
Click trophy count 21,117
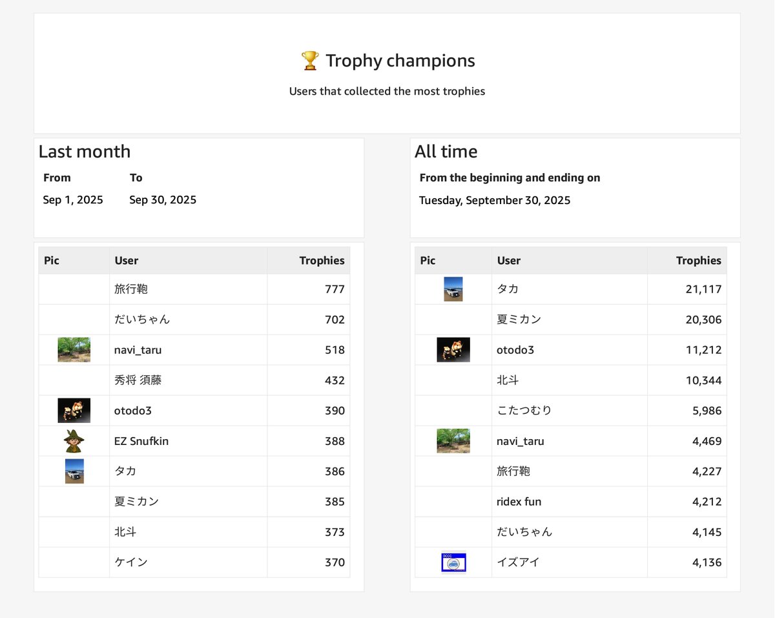pyautogui.click(x=704, y=289)
